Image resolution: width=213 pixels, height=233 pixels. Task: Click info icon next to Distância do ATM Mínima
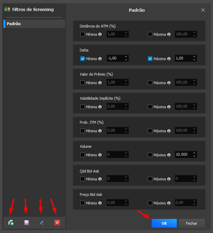(x=100, y=34)
